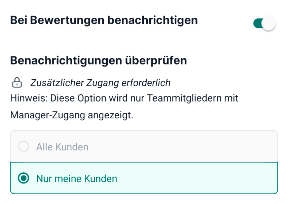Click the word Teammitgliedern in the note
The width and height of the screenshot is (288, 204).
click(184, 98)
